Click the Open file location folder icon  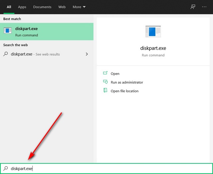click(x=106, y=91)
